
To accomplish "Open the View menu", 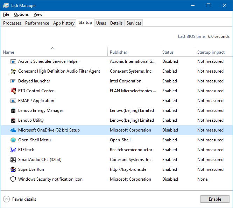I will 38,14.
